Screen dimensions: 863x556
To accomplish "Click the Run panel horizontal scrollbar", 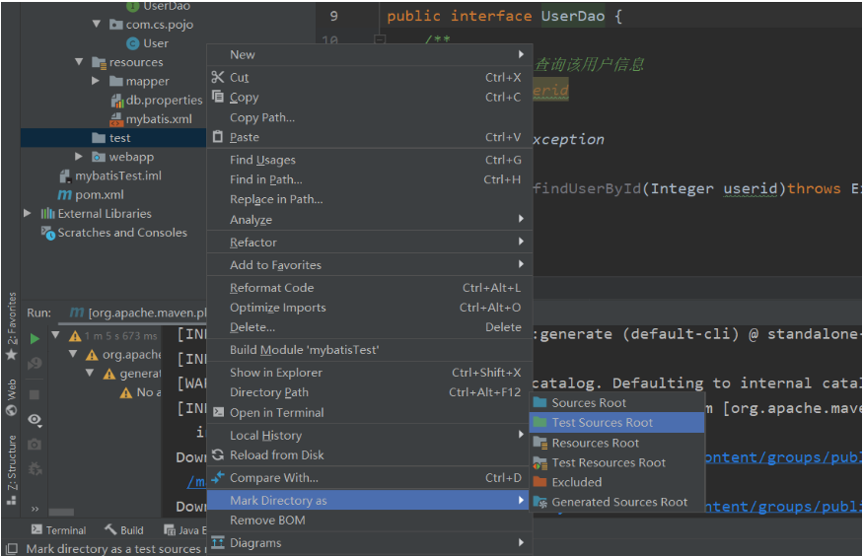I will 61,512.
